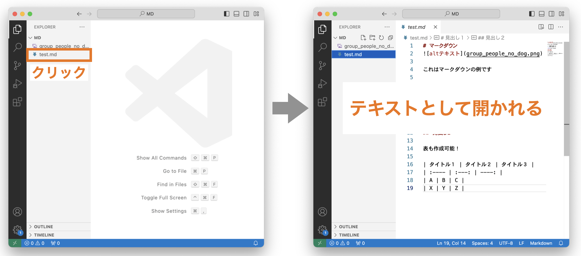This screenshot has height=256, width=581.
Task: Open notifications bell in left status bar
Action: point(256,243)
